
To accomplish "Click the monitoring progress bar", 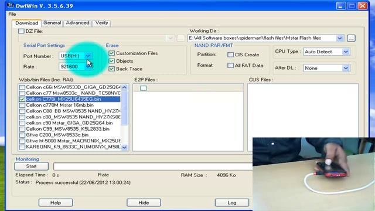I will click(x=153, y=166).
